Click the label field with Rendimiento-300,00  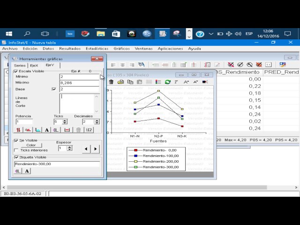click(x=57, y=164)
